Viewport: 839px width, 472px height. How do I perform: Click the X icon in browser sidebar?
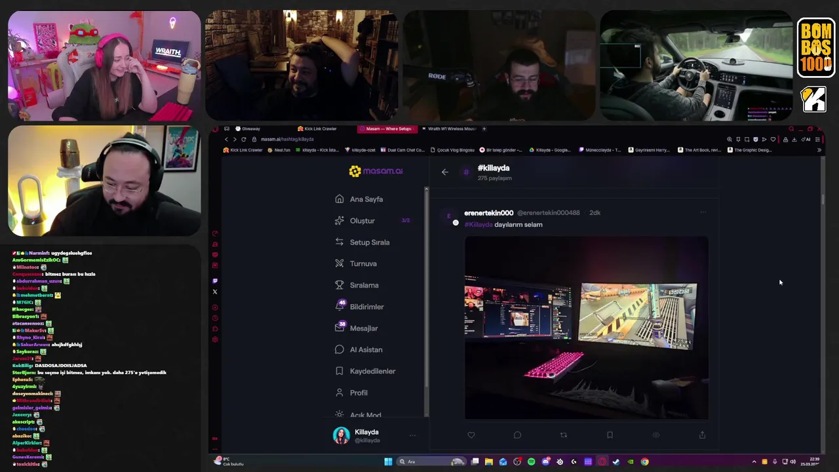215,292
